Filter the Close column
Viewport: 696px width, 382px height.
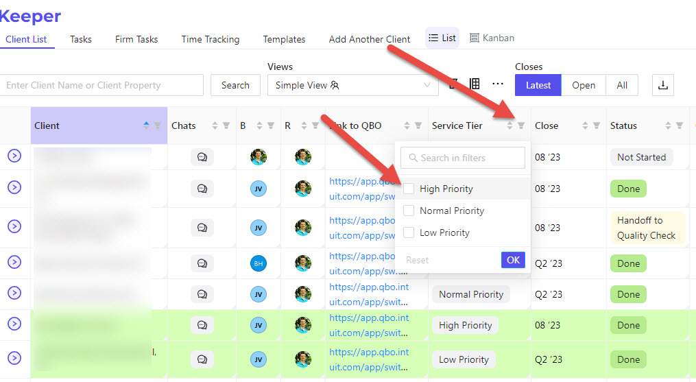597,126
